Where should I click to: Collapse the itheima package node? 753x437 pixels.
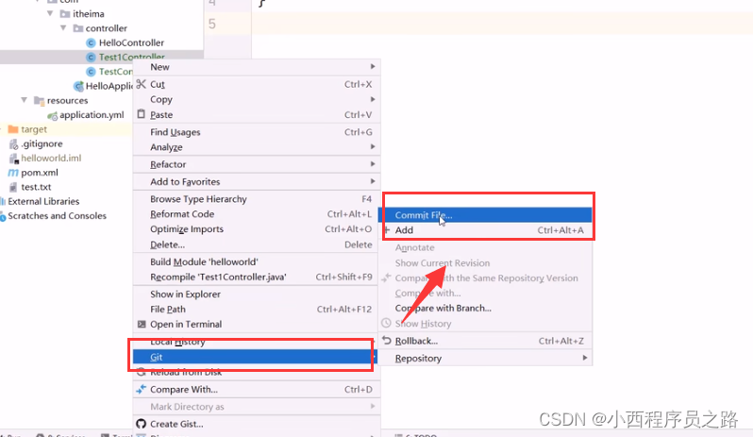pos(50,14)
